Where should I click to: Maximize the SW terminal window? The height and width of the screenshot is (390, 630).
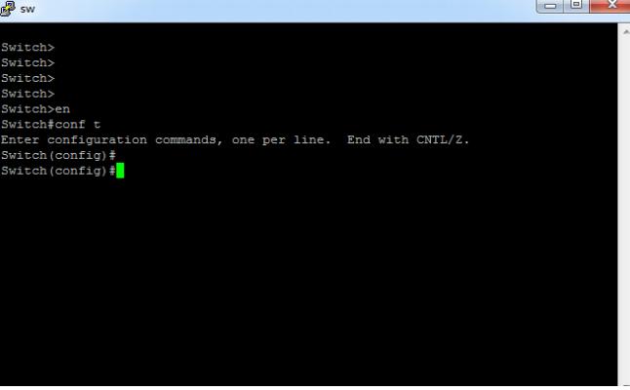click(x=576, y=5)
